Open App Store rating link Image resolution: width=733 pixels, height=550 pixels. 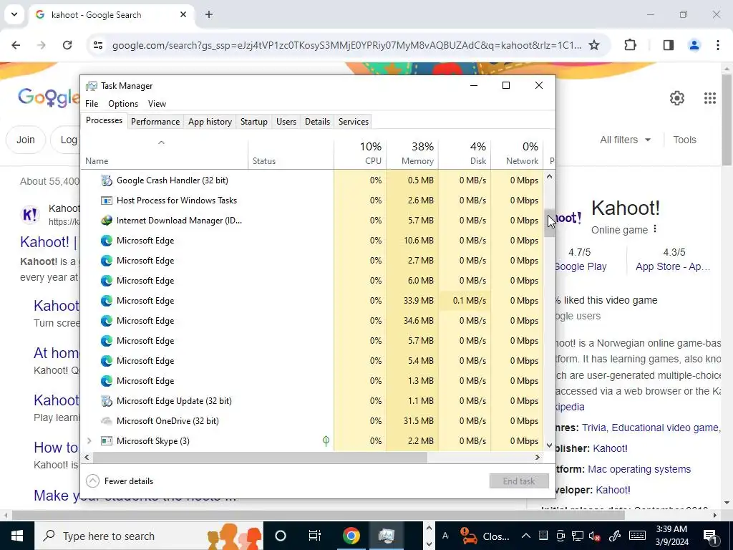coord(673,267)
